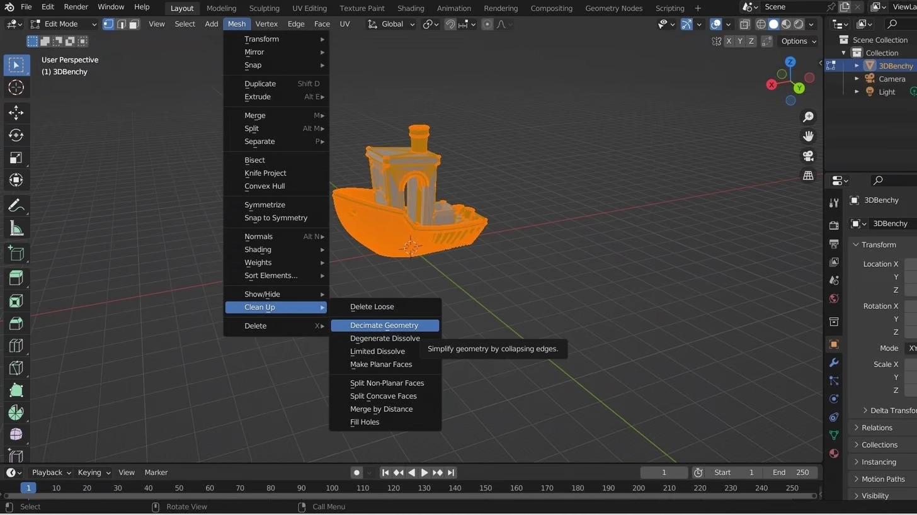Choose the Inset Faces tool

[x=16, y=300]
